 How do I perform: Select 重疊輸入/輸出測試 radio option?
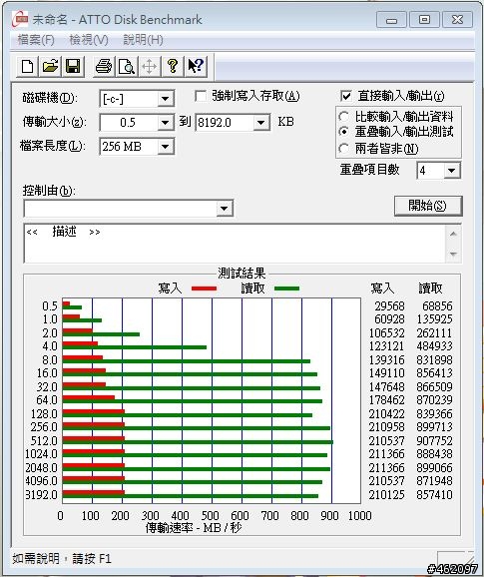[x=344, y=132]
